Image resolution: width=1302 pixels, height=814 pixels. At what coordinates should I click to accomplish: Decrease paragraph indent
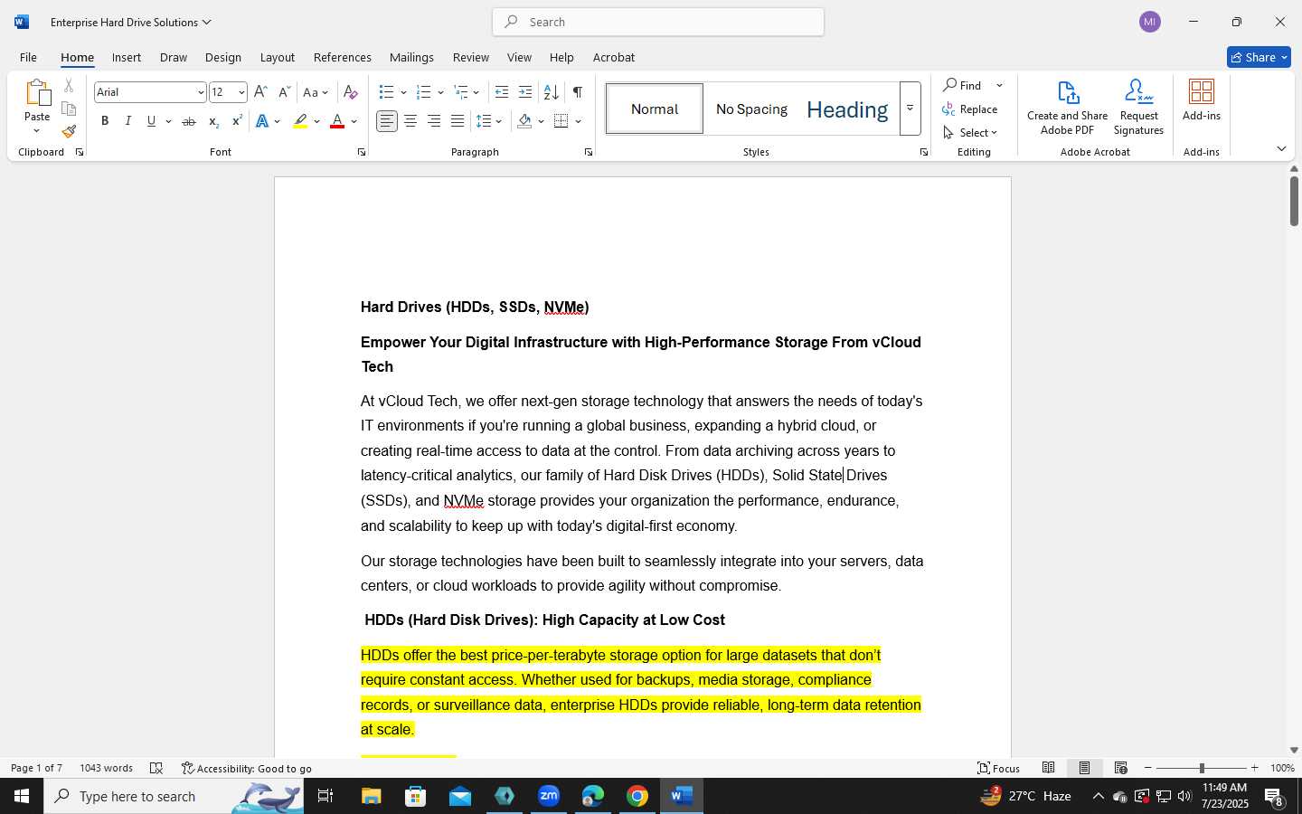[502, 92]
